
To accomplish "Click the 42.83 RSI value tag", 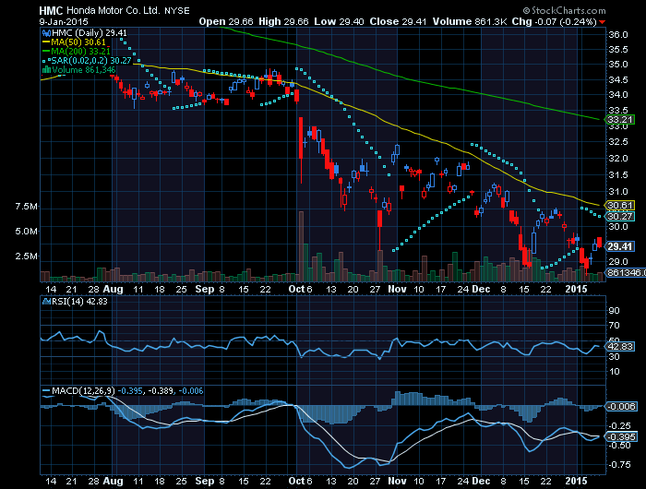I will pos(619,347).
